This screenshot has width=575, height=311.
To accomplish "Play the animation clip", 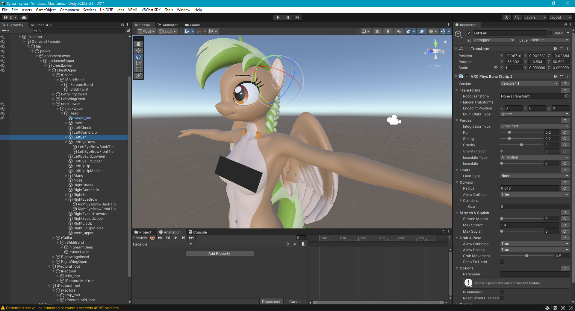I will (x=176, y=238).
